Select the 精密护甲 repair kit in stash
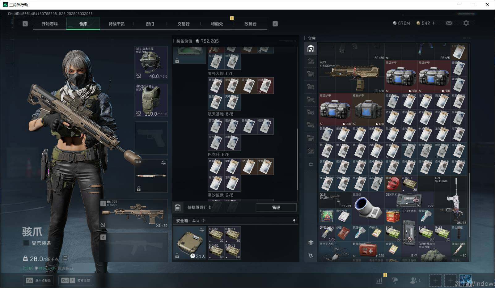 pyautogui.click(x=368, y=109)
